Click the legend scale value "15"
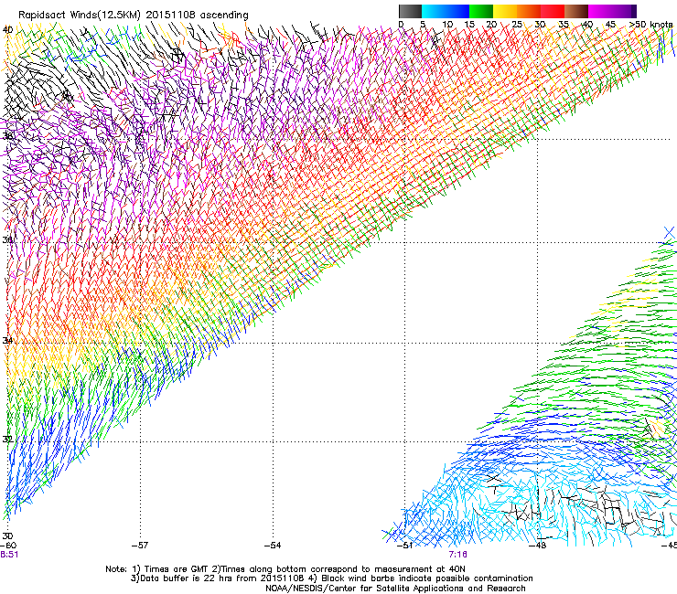Image resolution: width=677 pixels, height=594 pixels. (469, 25)
